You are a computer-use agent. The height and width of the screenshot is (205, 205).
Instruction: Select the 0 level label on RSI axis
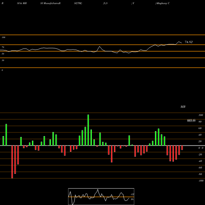[2, 70]
